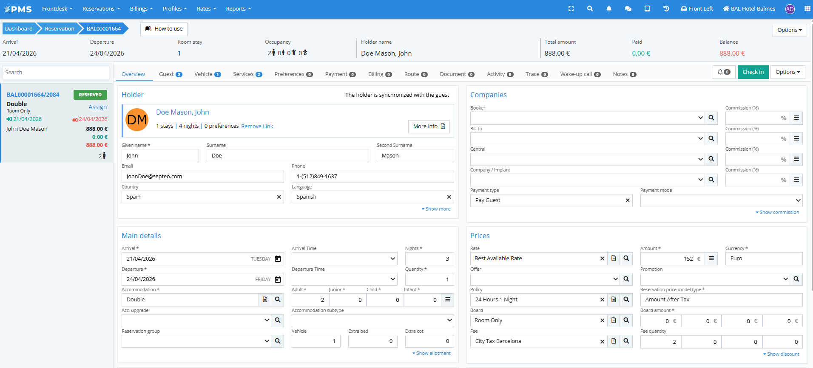Click the left panel Search field
Image resolution: width=813 pixels, height=368 pixels.
56,73
